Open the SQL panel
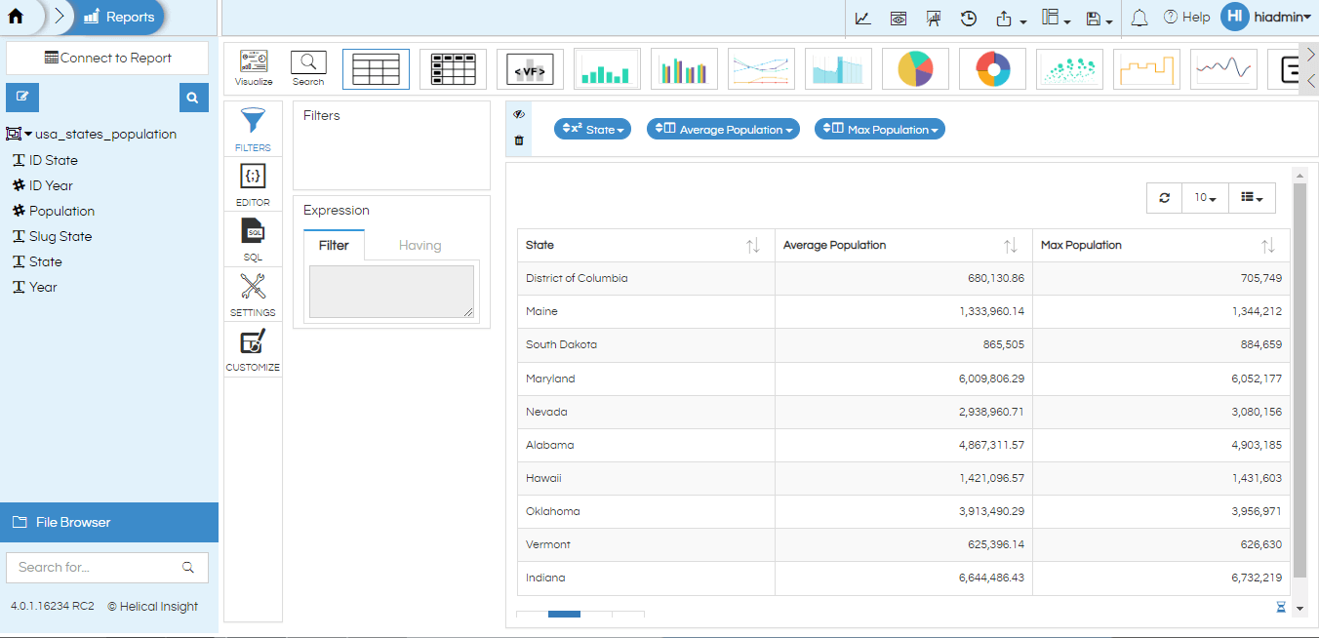 [253, 239]
